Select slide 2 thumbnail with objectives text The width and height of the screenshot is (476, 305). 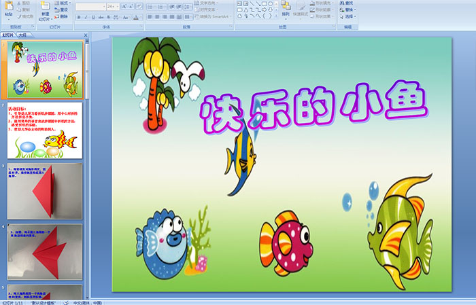pos(45,130)
